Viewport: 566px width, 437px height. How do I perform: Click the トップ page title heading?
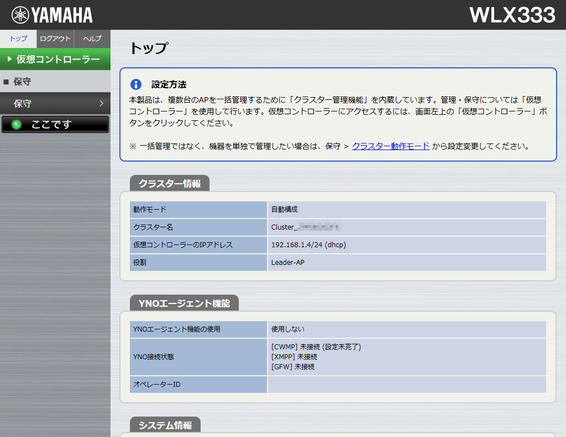point(149,48)
